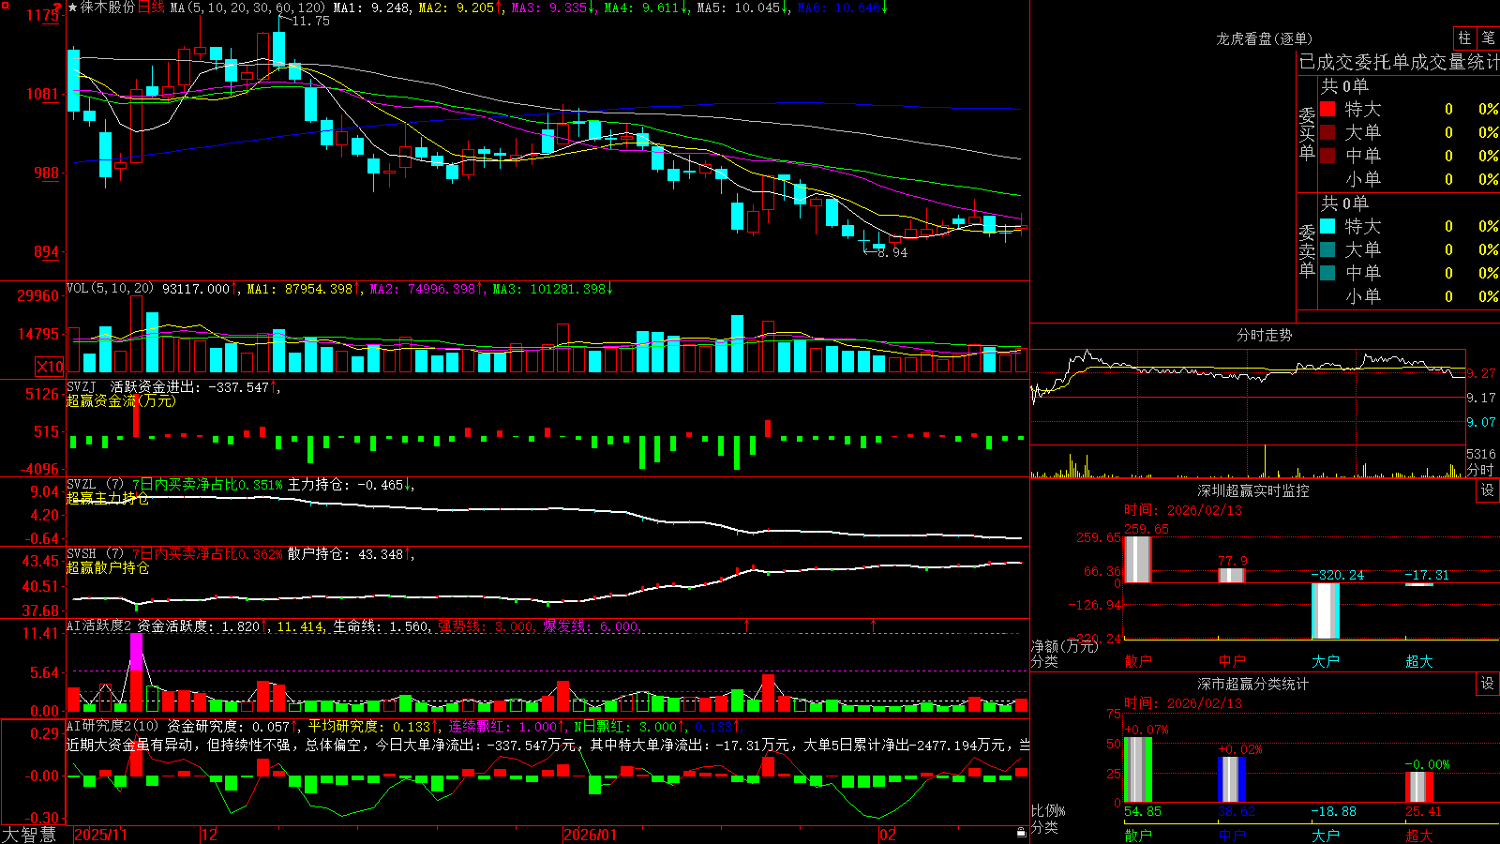The width and height of the screenshot is (1500, 844).
Task: Select the VOL(5,10,20) indicator label
Action: 111,289
